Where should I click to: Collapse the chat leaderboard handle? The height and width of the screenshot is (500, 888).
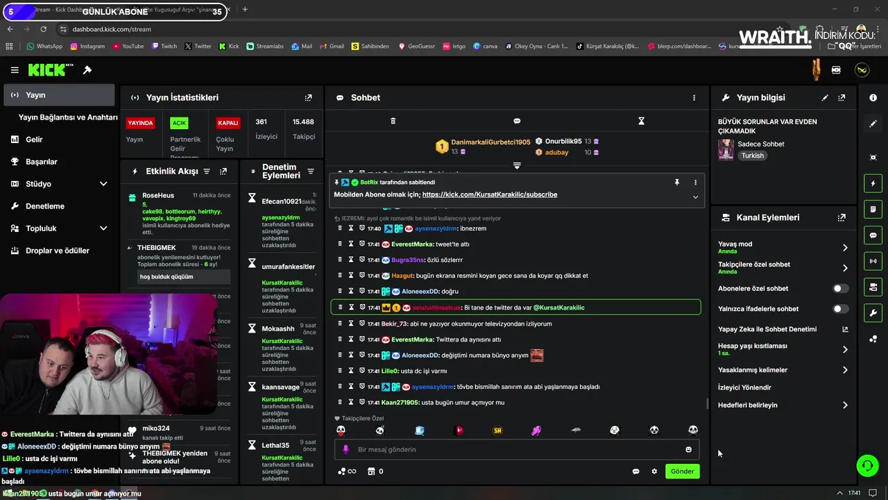pos(517,165)
